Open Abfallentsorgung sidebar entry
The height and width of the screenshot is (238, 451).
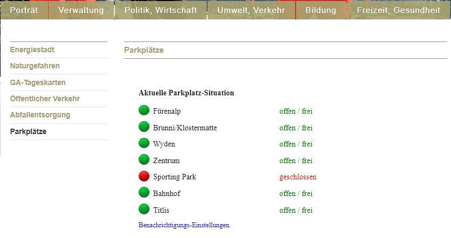40,115
